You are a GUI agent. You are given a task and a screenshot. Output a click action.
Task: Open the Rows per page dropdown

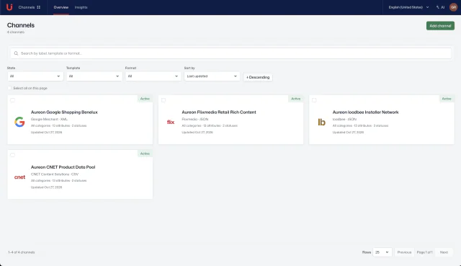pyautogui.click(x=382, y=252)
